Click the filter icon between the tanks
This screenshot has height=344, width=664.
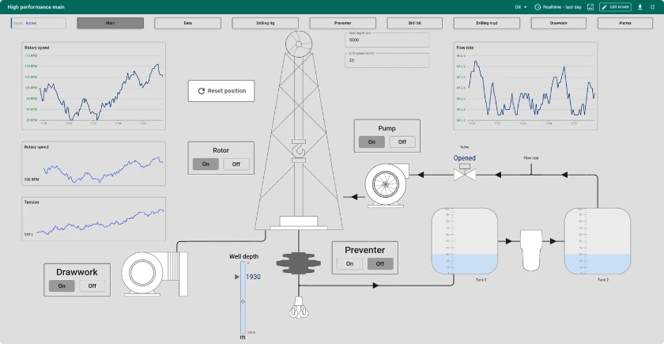pyautogui.click(x=531, y=239)
